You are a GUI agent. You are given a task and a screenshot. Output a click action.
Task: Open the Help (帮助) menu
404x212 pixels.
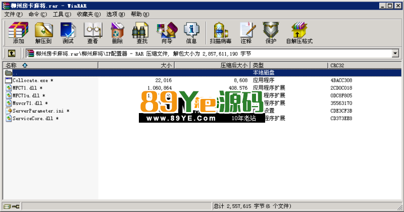140,14
